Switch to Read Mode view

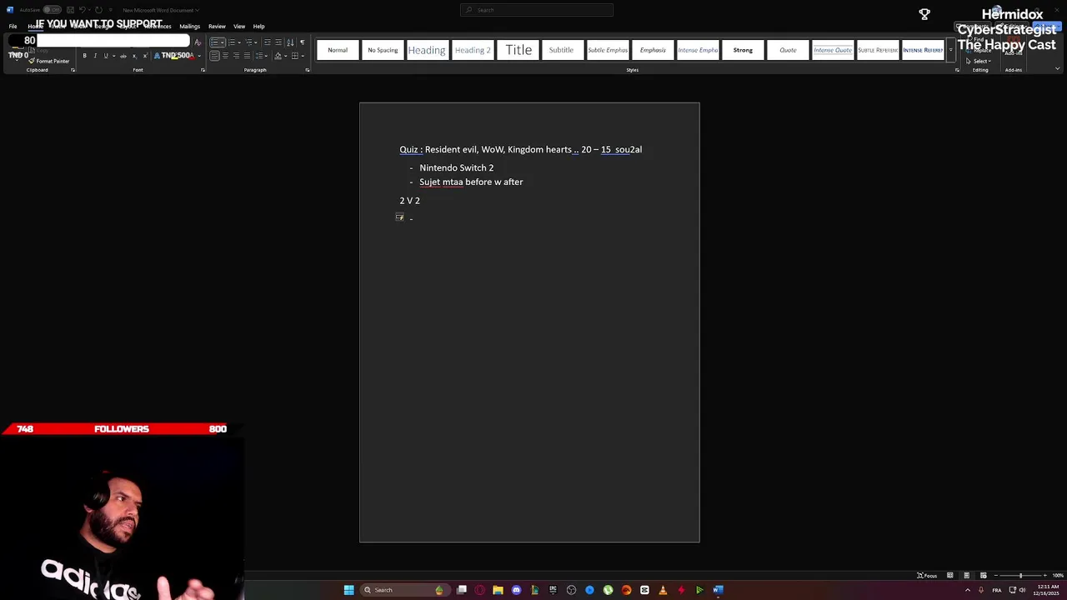tap(949, 576)
